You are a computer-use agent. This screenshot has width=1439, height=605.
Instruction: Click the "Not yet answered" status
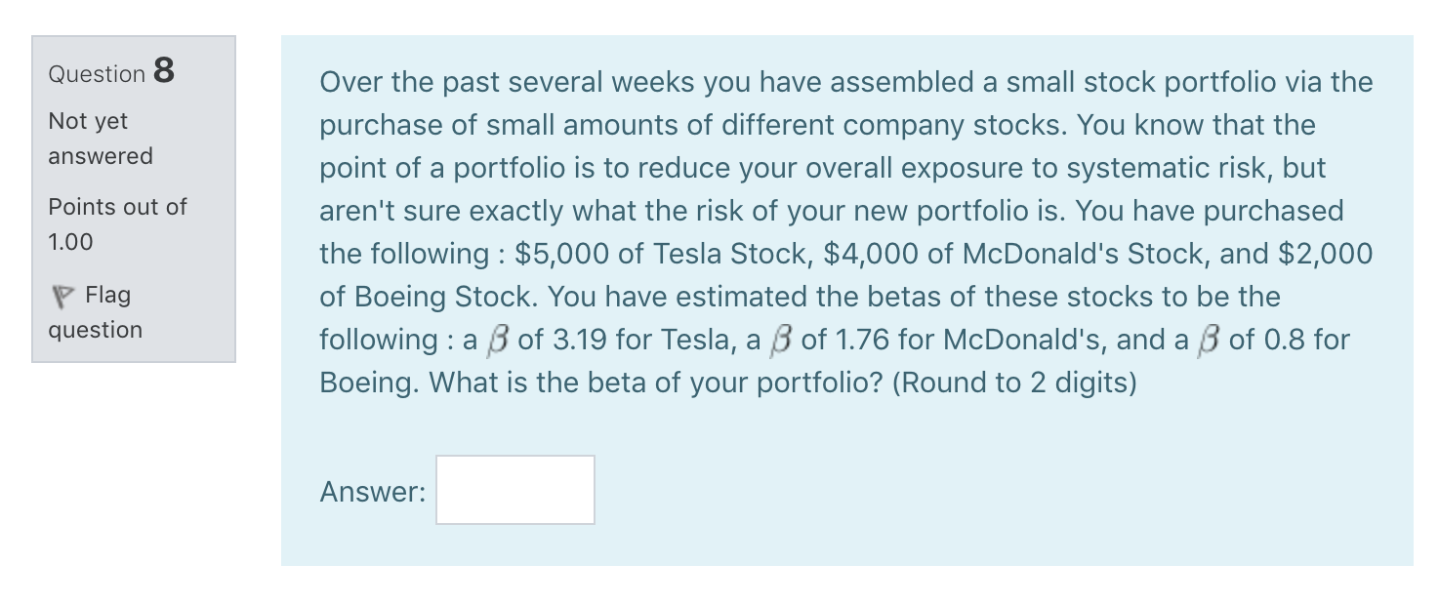[100, 139]
